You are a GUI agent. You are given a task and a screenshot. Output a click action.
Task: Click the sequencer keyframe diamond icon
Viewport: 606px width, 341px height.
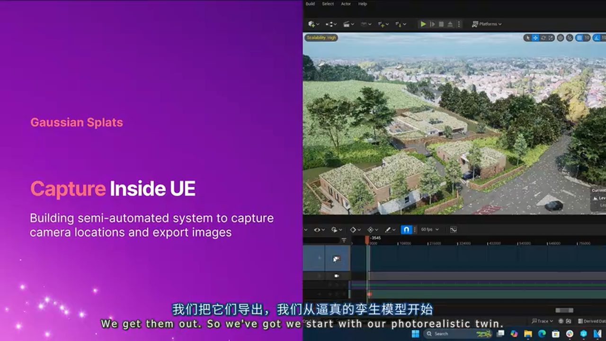353,230
